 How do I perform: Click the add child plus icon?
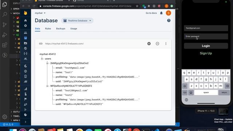coord(149,44)
